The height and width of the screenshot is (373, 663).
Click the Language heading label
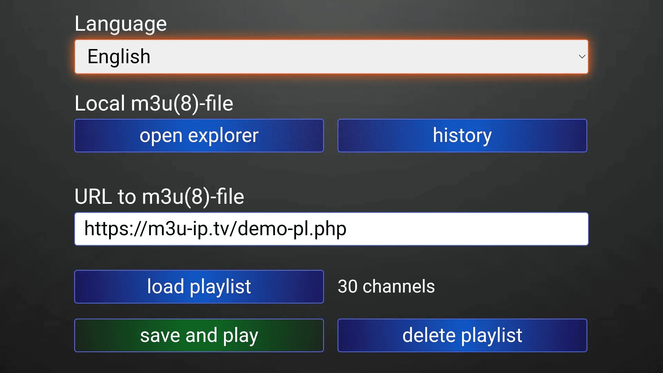pos(121,24)
